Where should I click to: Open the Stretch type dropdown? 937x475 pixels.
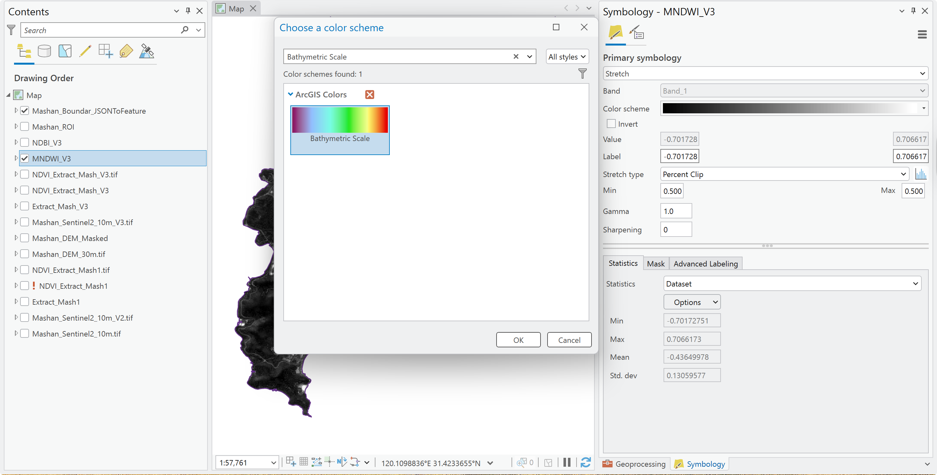pyautogui.click(x=785, y=174)
